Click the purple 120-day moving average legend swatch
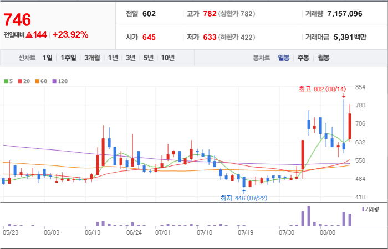This screenshot has width=388, height=249. [54, 81]
